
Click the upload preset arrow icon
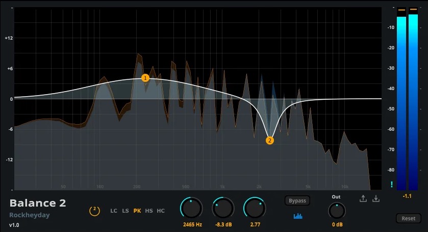(x=363, y=198)
